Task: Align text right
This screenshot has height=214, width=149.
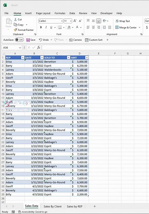Action: tap(99, 28)
